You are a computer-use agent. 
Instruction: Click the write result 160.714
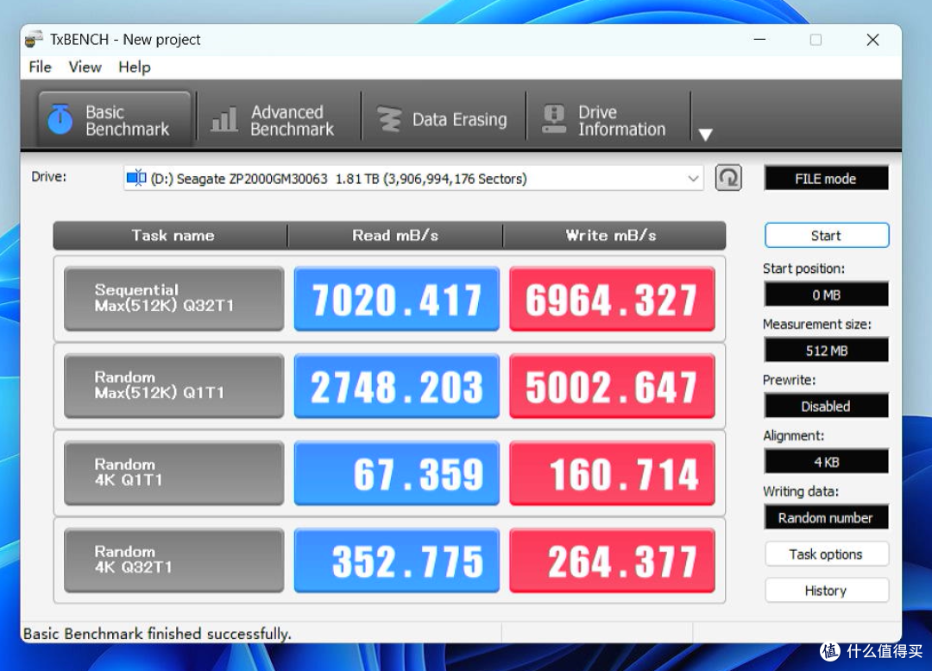pos(612,473)
